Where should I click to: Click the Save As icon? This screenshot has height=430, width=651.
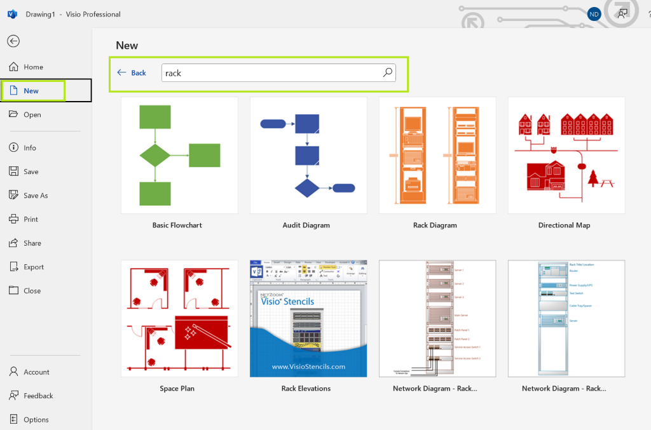coord(14,195)
